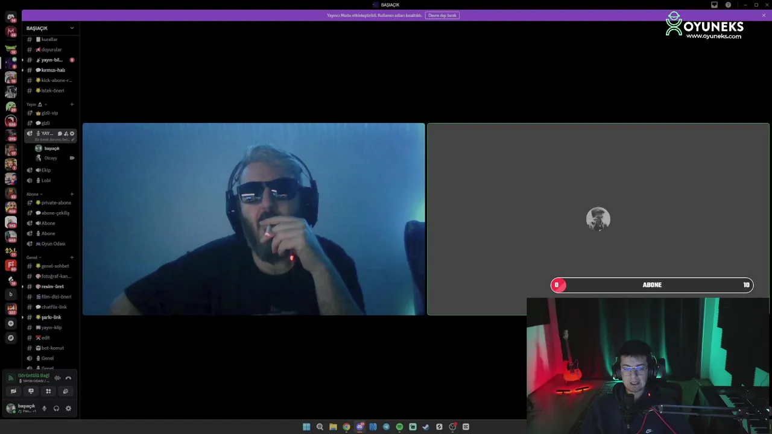Create channel in Yayın category
772x434 pixels.
click(x=72, y=104)
